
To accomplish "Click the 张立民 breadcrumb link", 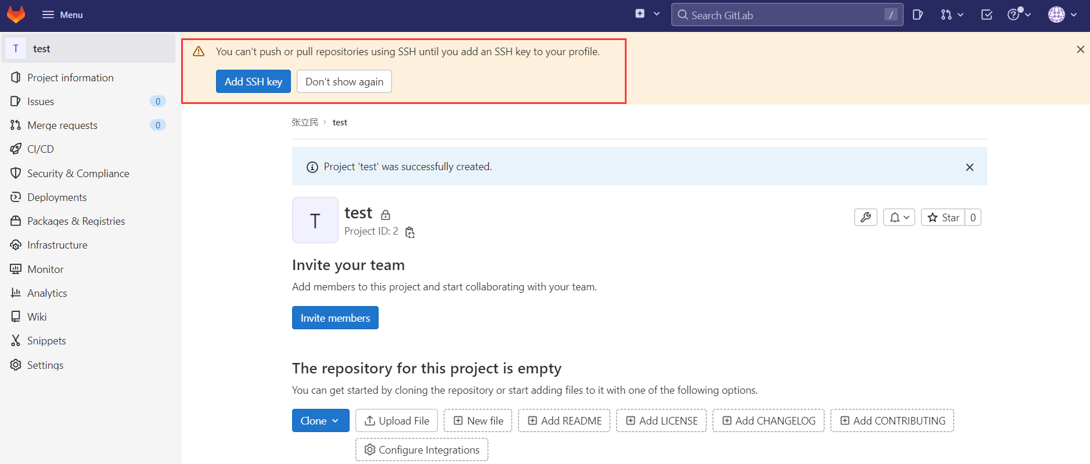I will 305,122.
